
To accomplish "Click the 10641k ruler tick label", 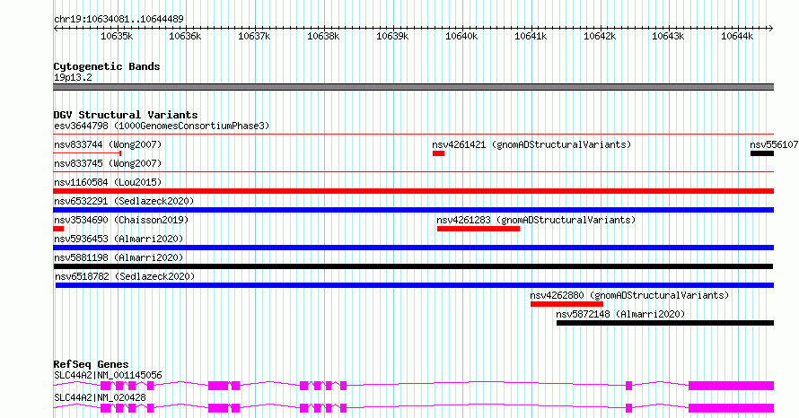I will click(x=531, y=36).
